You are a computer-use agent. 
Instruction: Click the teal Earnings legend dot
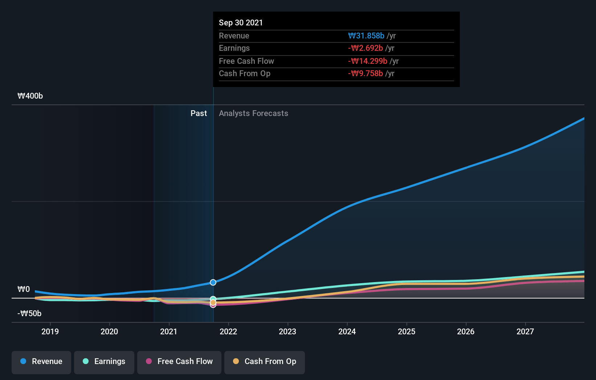86,361
